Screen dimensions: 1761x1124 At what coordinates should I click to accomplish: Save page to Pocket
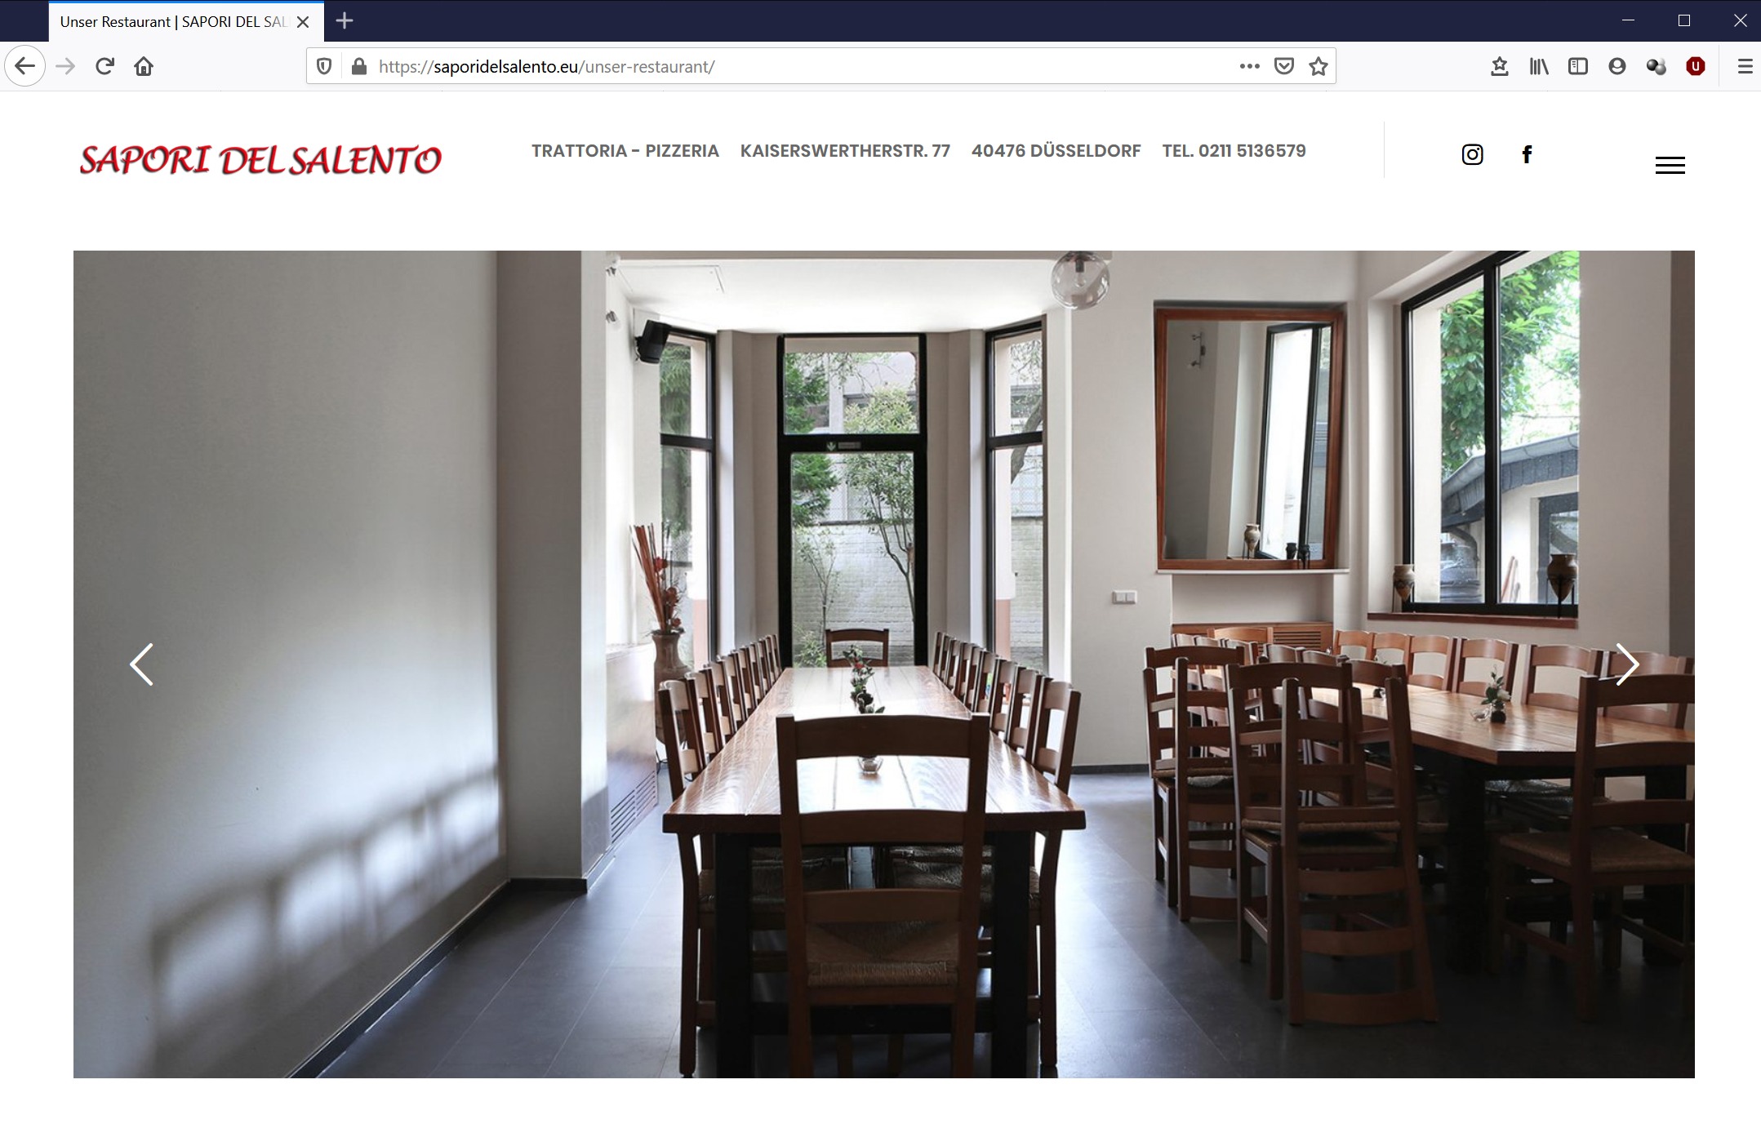click(x=1283, y=66)
